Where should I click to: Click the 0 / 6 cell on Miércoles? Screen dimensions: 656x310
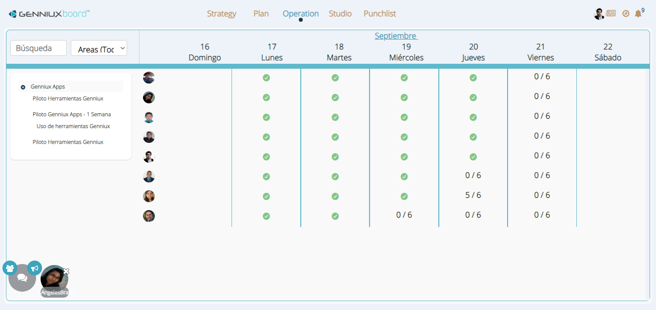404,215
